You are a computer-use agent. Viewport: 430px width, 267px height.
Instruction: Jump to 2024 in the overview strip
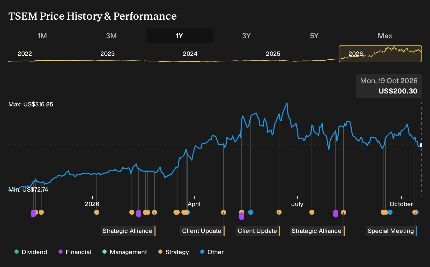pyautogui.click(x=190, y=54)
